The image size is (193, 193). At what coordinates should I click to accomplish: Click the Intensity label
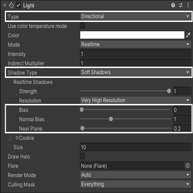tap(17, 54)
